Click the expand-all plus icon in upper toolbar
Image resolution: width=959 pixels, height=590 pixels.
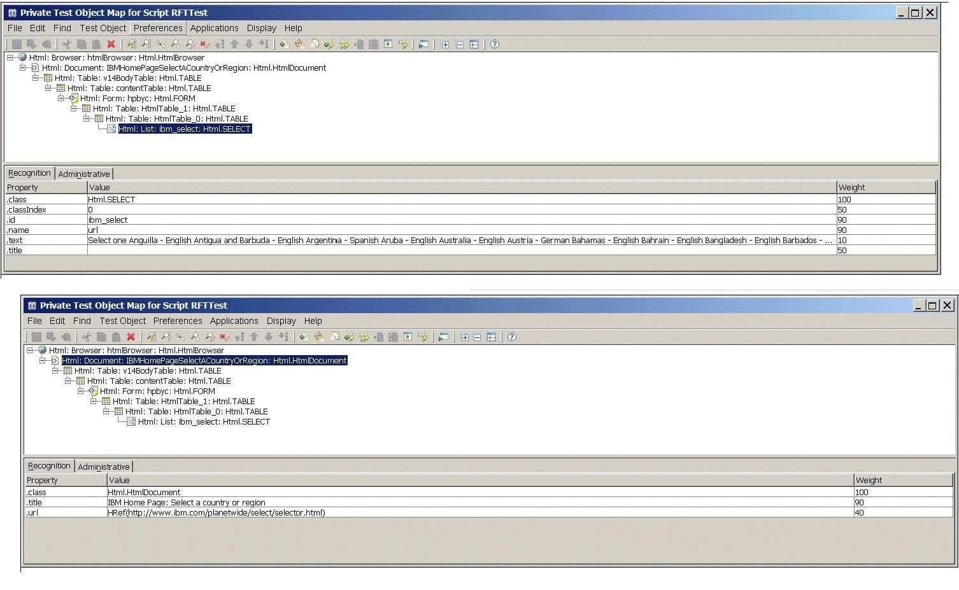coord(445,45)
